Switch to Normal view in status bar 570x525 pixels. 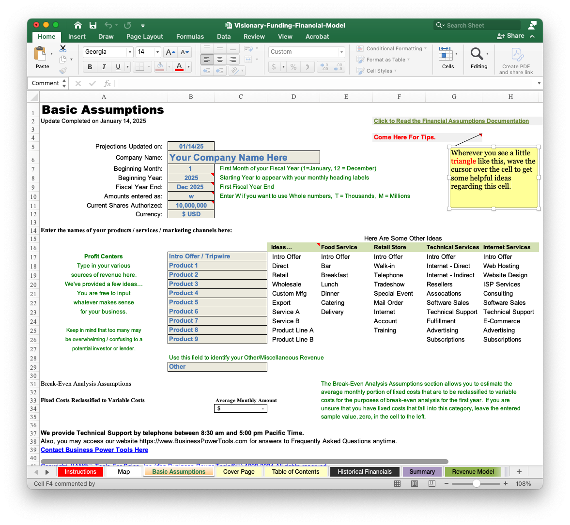pyautogui.click(x=397, y=483)
